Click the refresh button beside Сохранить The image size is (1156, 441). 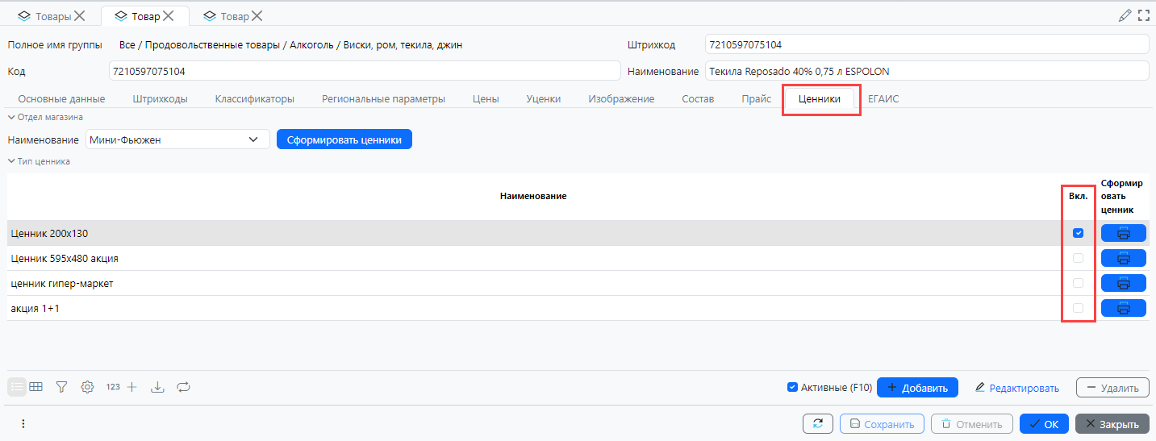coord(817,424)
